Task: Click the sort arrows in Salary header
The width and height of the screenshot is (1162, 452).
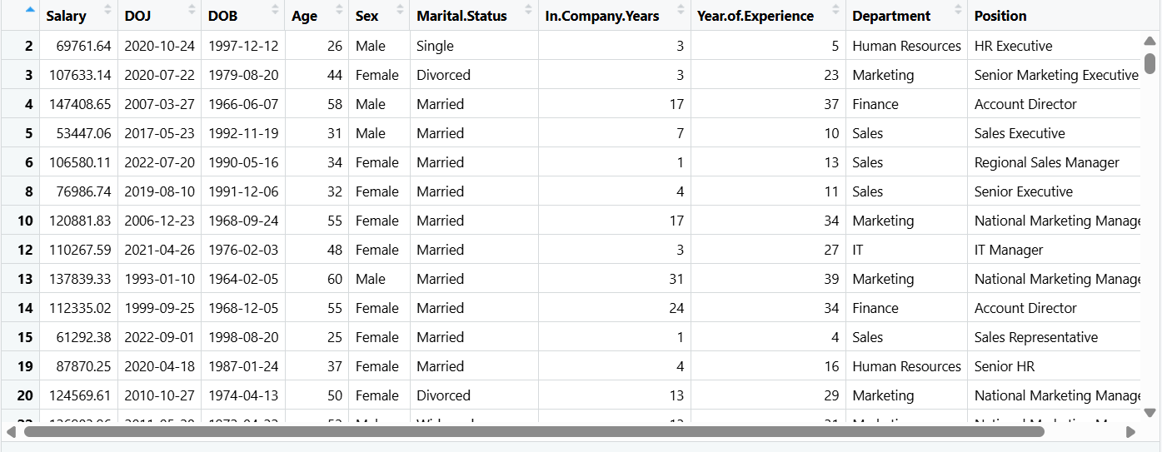Action: 107,10
